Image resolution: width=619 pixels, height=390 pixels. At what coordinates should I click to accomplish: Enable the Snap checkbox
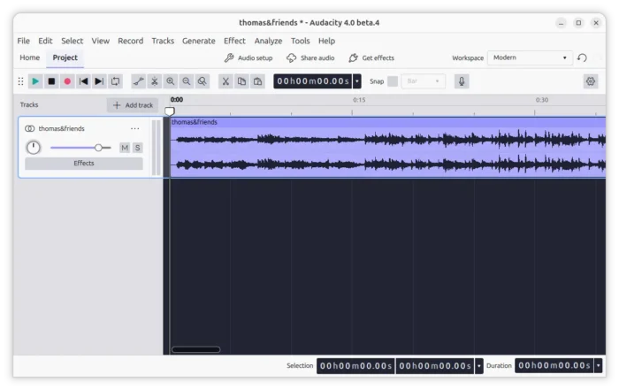(393, 81)
